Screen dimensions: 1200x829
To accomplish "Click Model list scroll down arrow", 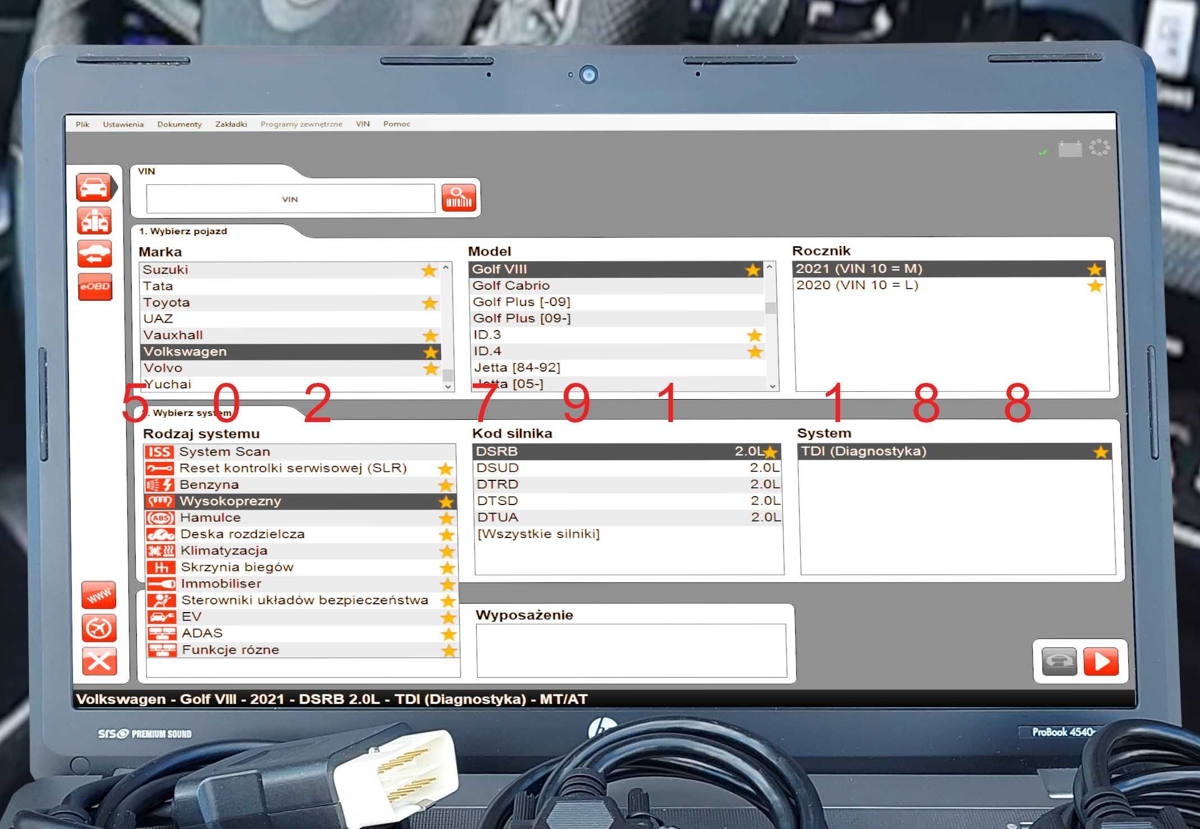I will [772, 386].
